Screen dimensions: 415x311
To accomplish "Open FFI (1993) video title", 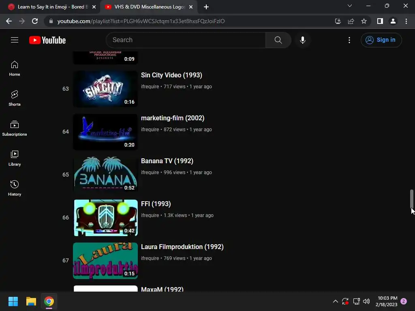I will tap(156, 204).
